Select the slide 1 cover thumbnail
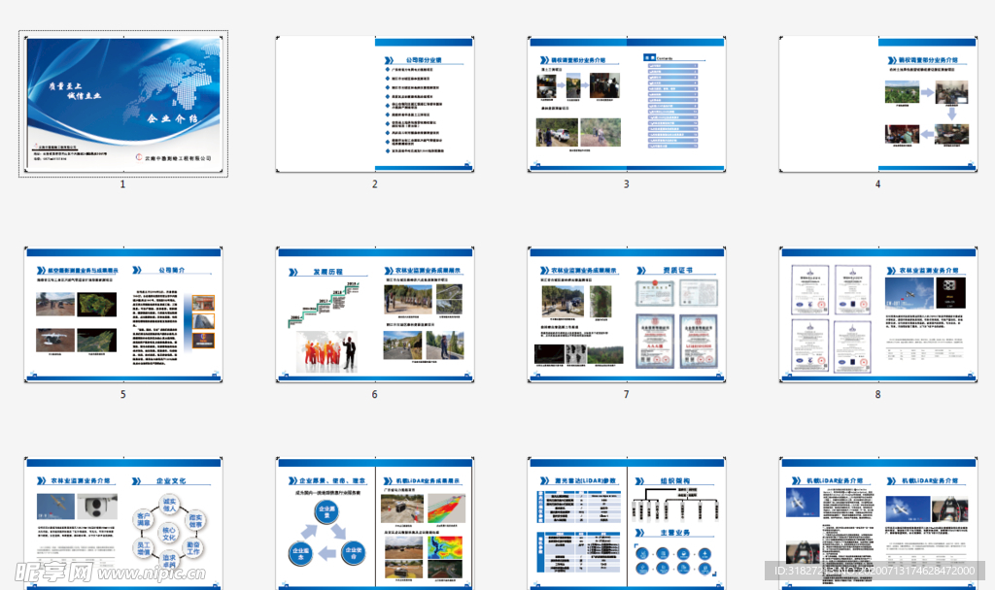This screenshot has width=995, height=590. pos(123,103)
